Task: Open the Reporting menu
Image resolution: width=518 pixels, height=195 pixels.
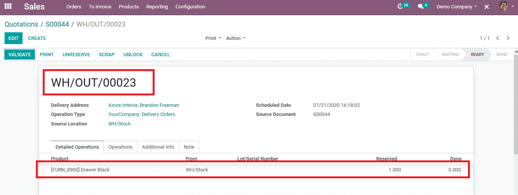Action: [x=157, y=7]
